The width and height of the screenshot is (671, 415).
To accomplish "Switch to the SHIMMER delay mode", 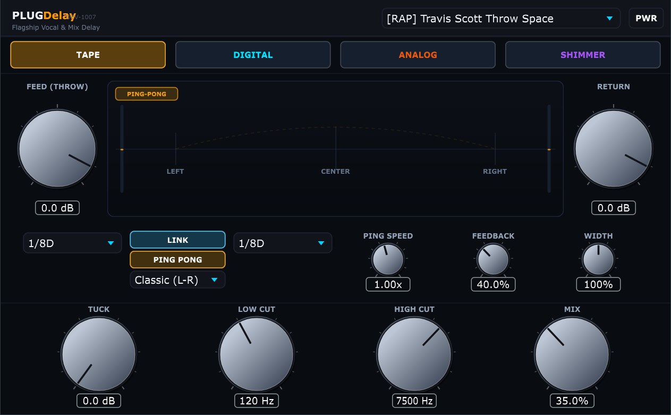I will 583,55.
